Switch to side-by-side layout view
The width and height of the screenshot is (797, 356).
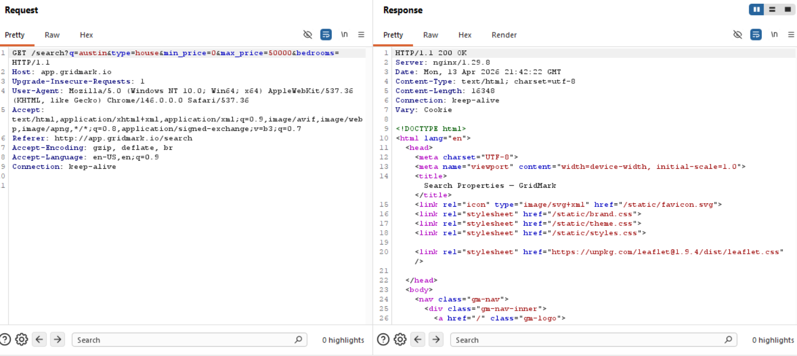tap(756, 10)
